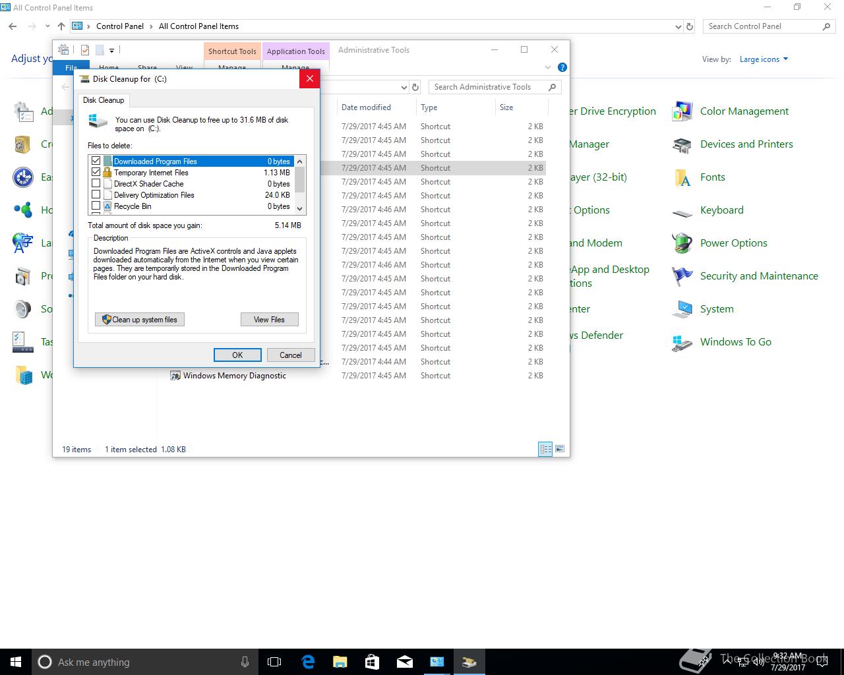Sort by Type column header
The image size is (844, 675).
[455, 107]
